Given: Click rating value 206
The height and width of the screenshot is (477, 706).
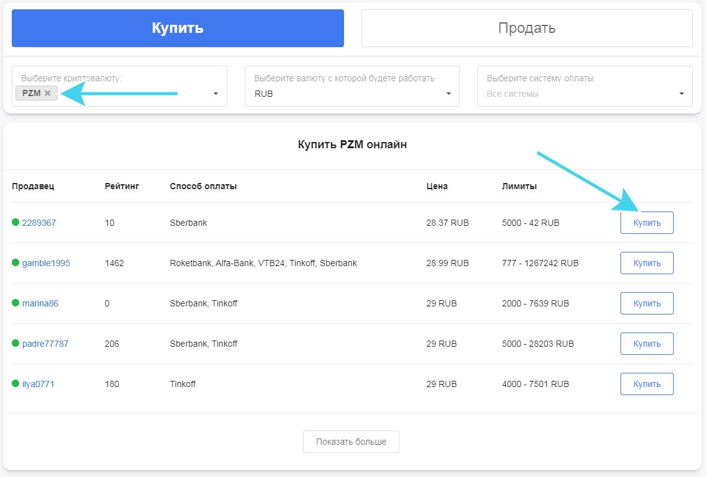Looking at the screenshot, I should 112,344.
